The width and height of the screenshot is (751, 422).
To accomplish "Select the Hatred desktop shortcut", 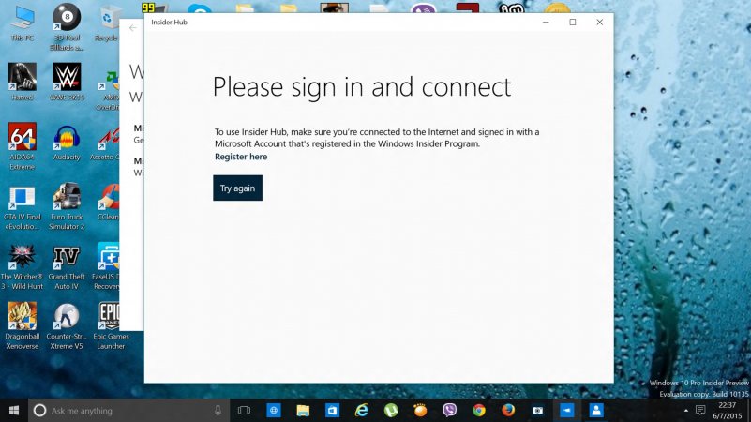I will tap(22, 82).
